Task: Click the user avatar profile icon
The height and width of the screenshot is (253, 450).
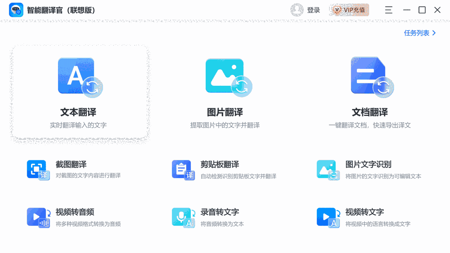Action: pyautogui.click(x=297, y=10)
